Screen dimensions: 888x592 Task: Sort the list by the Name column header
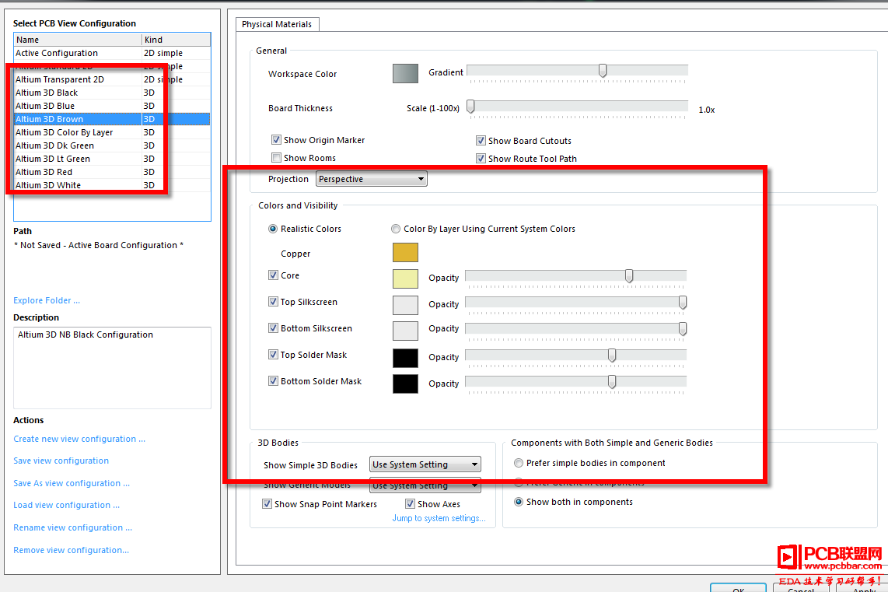point(79,40)
